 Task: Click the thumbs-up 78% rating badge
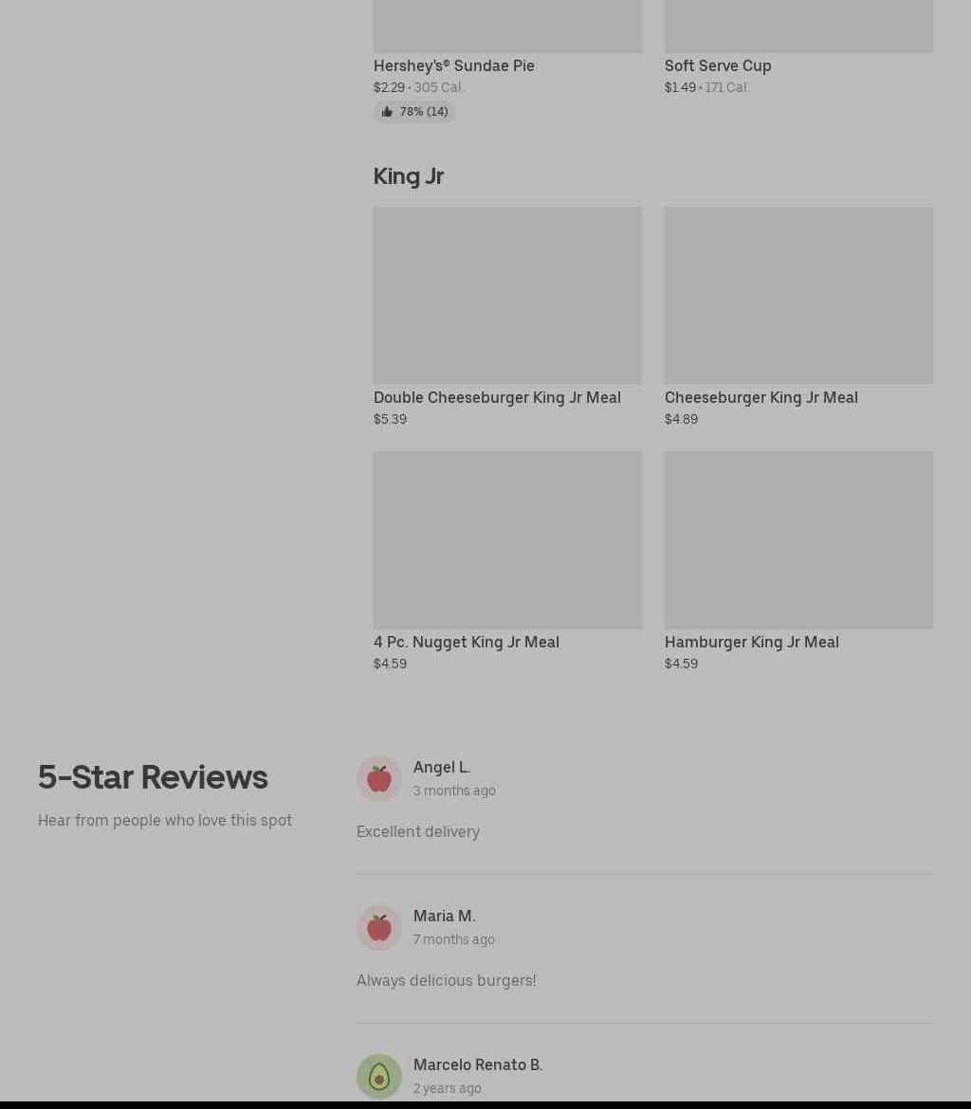coord(414,112)
